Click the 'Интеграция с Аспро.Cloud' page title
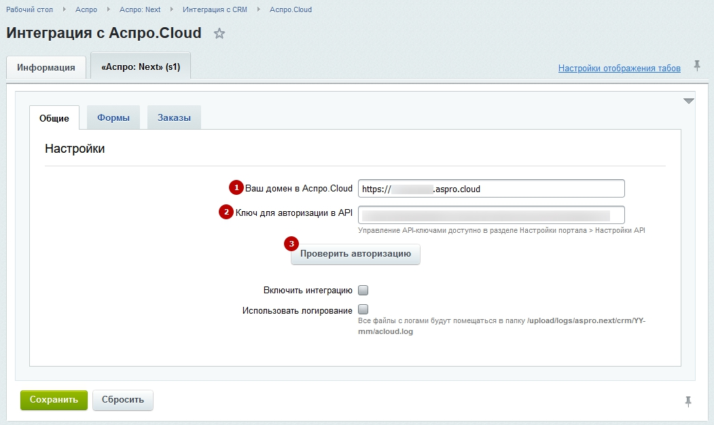The height and width of the screenshot is (425, 714). pos(104,33)
